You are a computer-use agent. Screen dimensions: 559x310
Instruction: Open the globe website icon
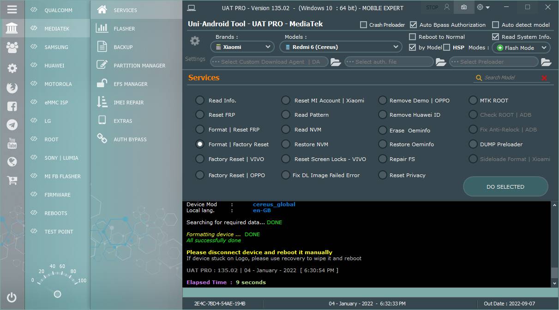[x=12, y=161]
